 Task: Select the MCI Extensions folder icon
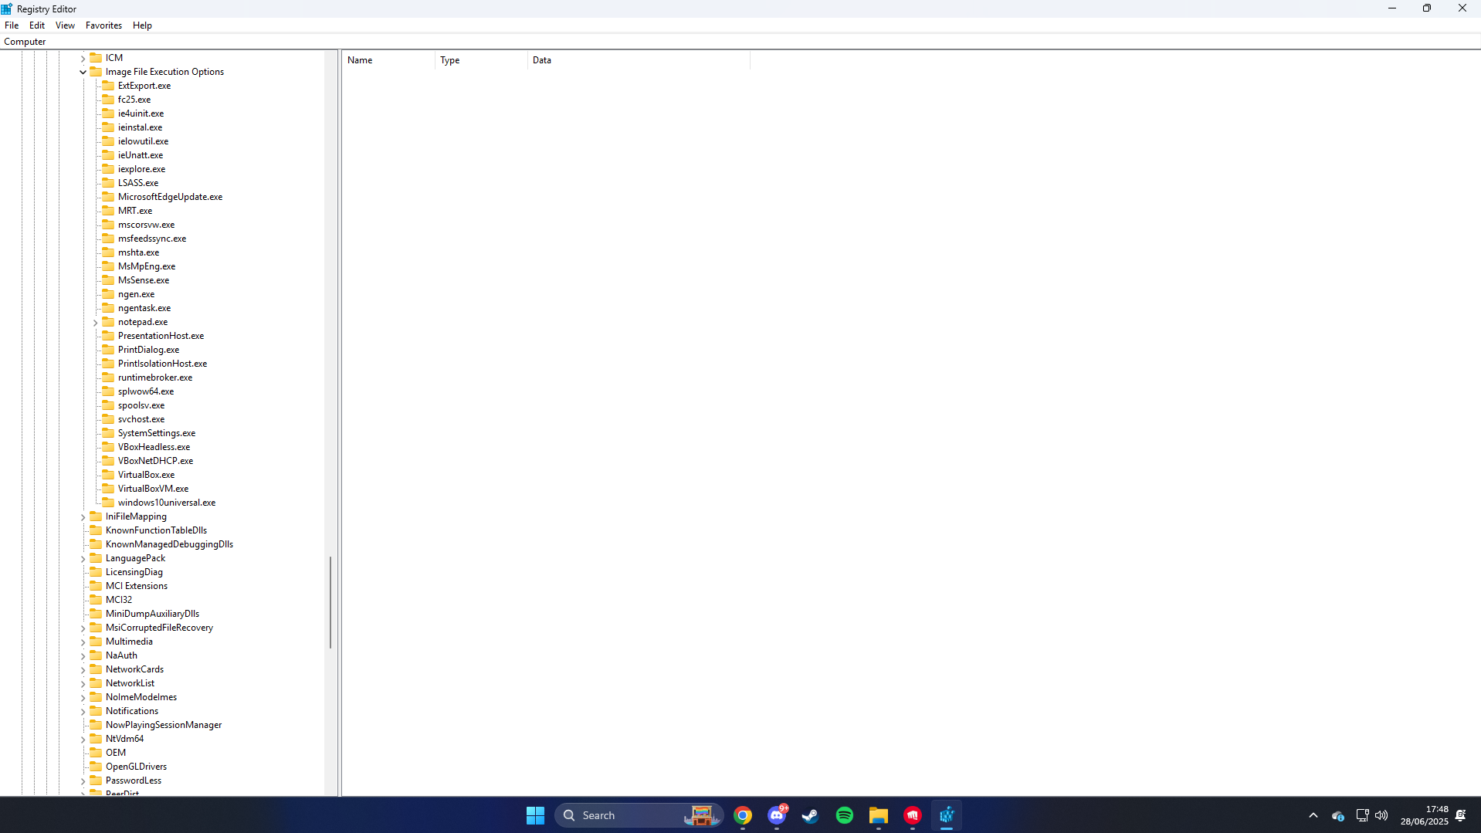(x=96, y=586)
